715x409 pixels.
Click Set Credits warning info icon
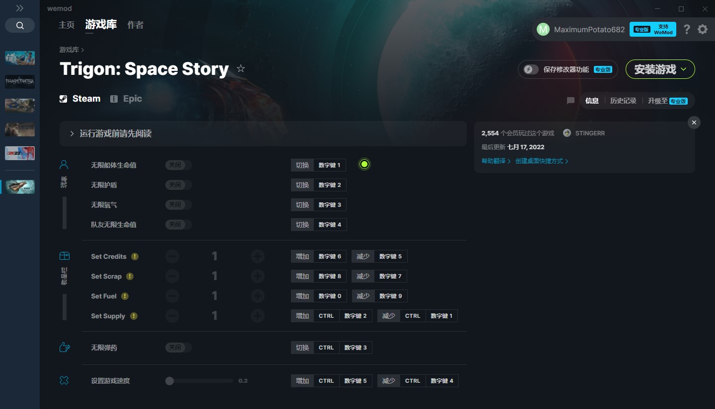[135, 256]
